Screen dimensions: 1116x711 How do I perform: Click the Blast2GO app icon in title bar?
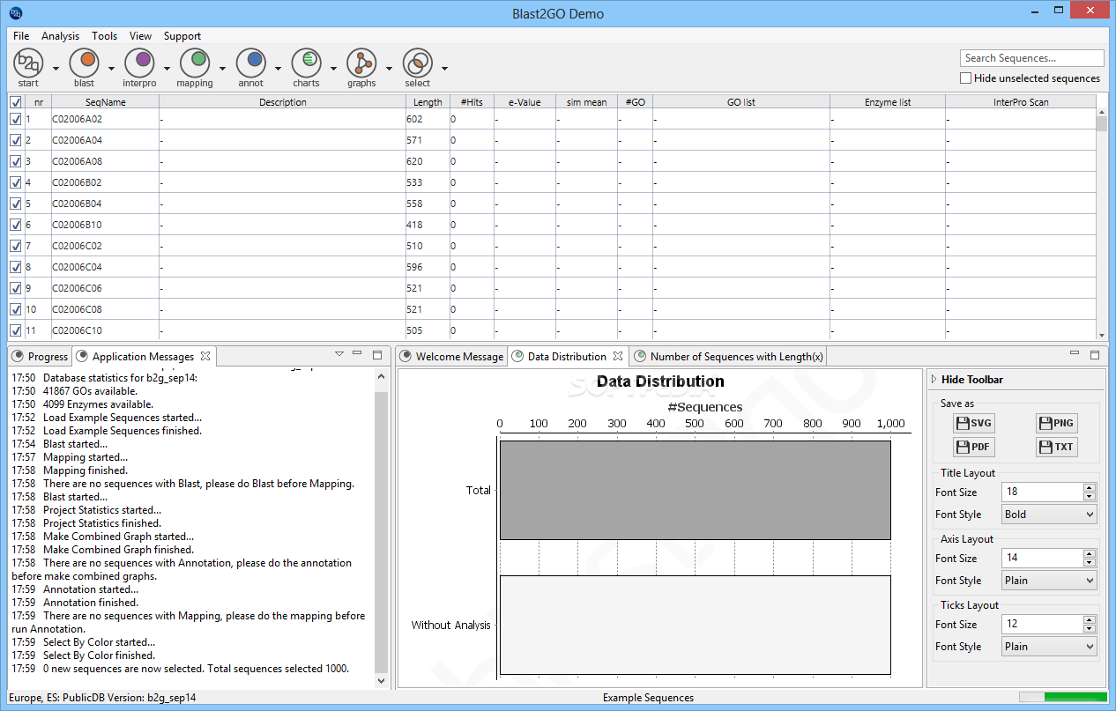[x=15, y=13]
